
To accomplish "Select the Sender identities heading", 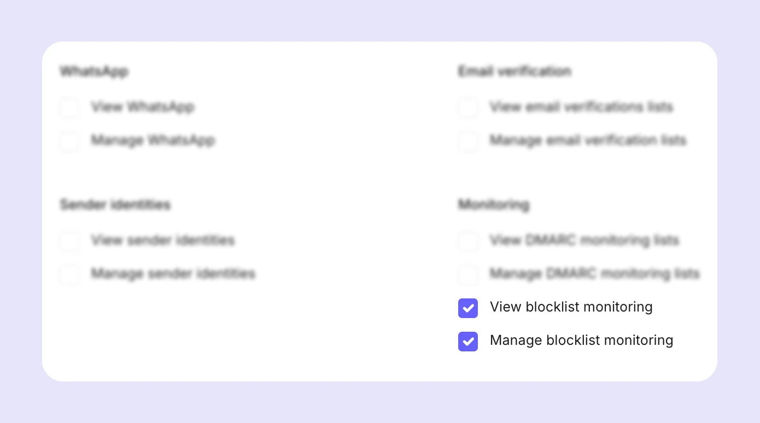I will click(115, 205).
